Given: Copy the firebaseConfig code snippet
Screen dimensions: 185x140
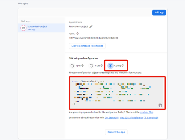Looking at the screenshot, I should (160, 105).
